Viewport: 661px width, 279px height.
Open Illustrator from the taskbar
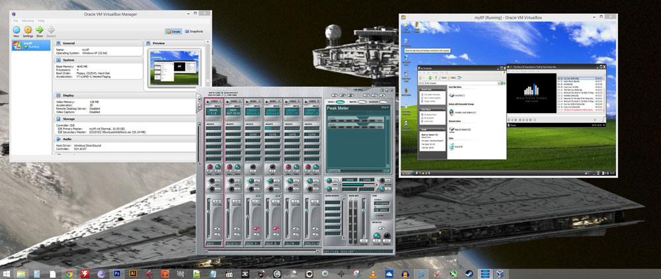click(x=133, y=274)
